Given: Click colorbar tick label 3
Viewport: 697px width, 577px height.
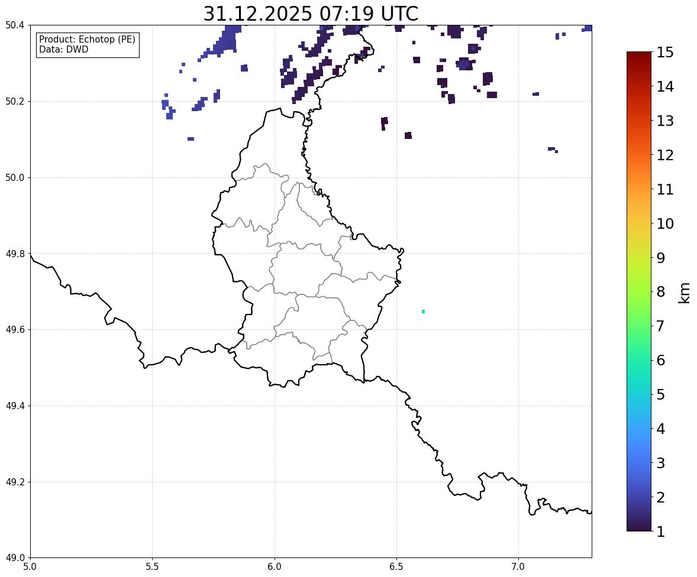Looking at the screenshot, I should (661, 463).
